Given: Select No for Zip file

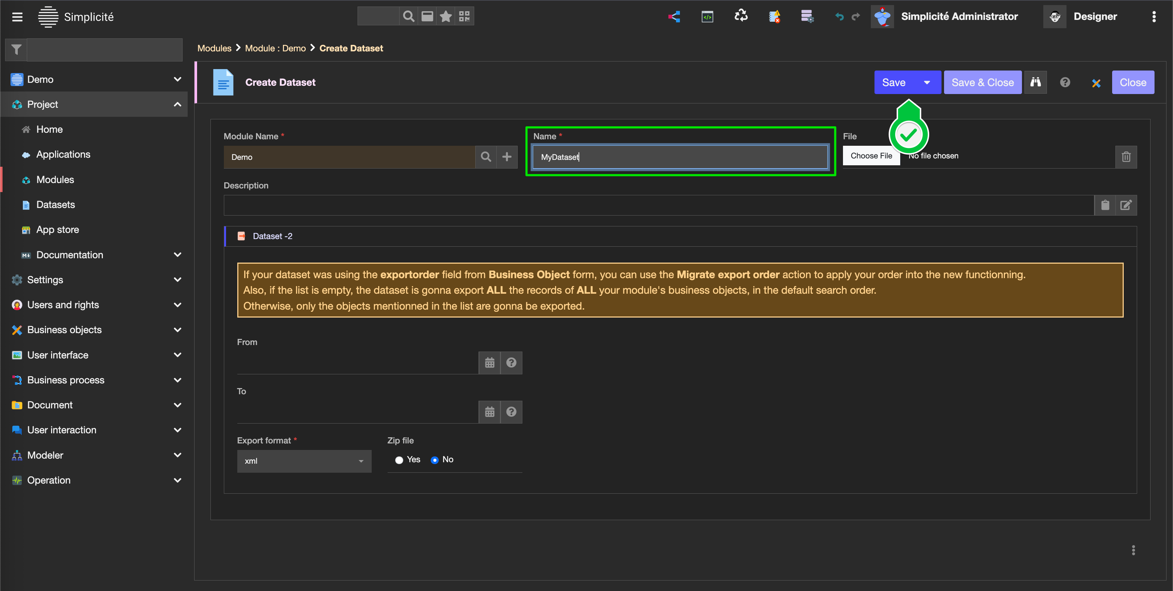Looking at the screenshot, I should point(434,460).
